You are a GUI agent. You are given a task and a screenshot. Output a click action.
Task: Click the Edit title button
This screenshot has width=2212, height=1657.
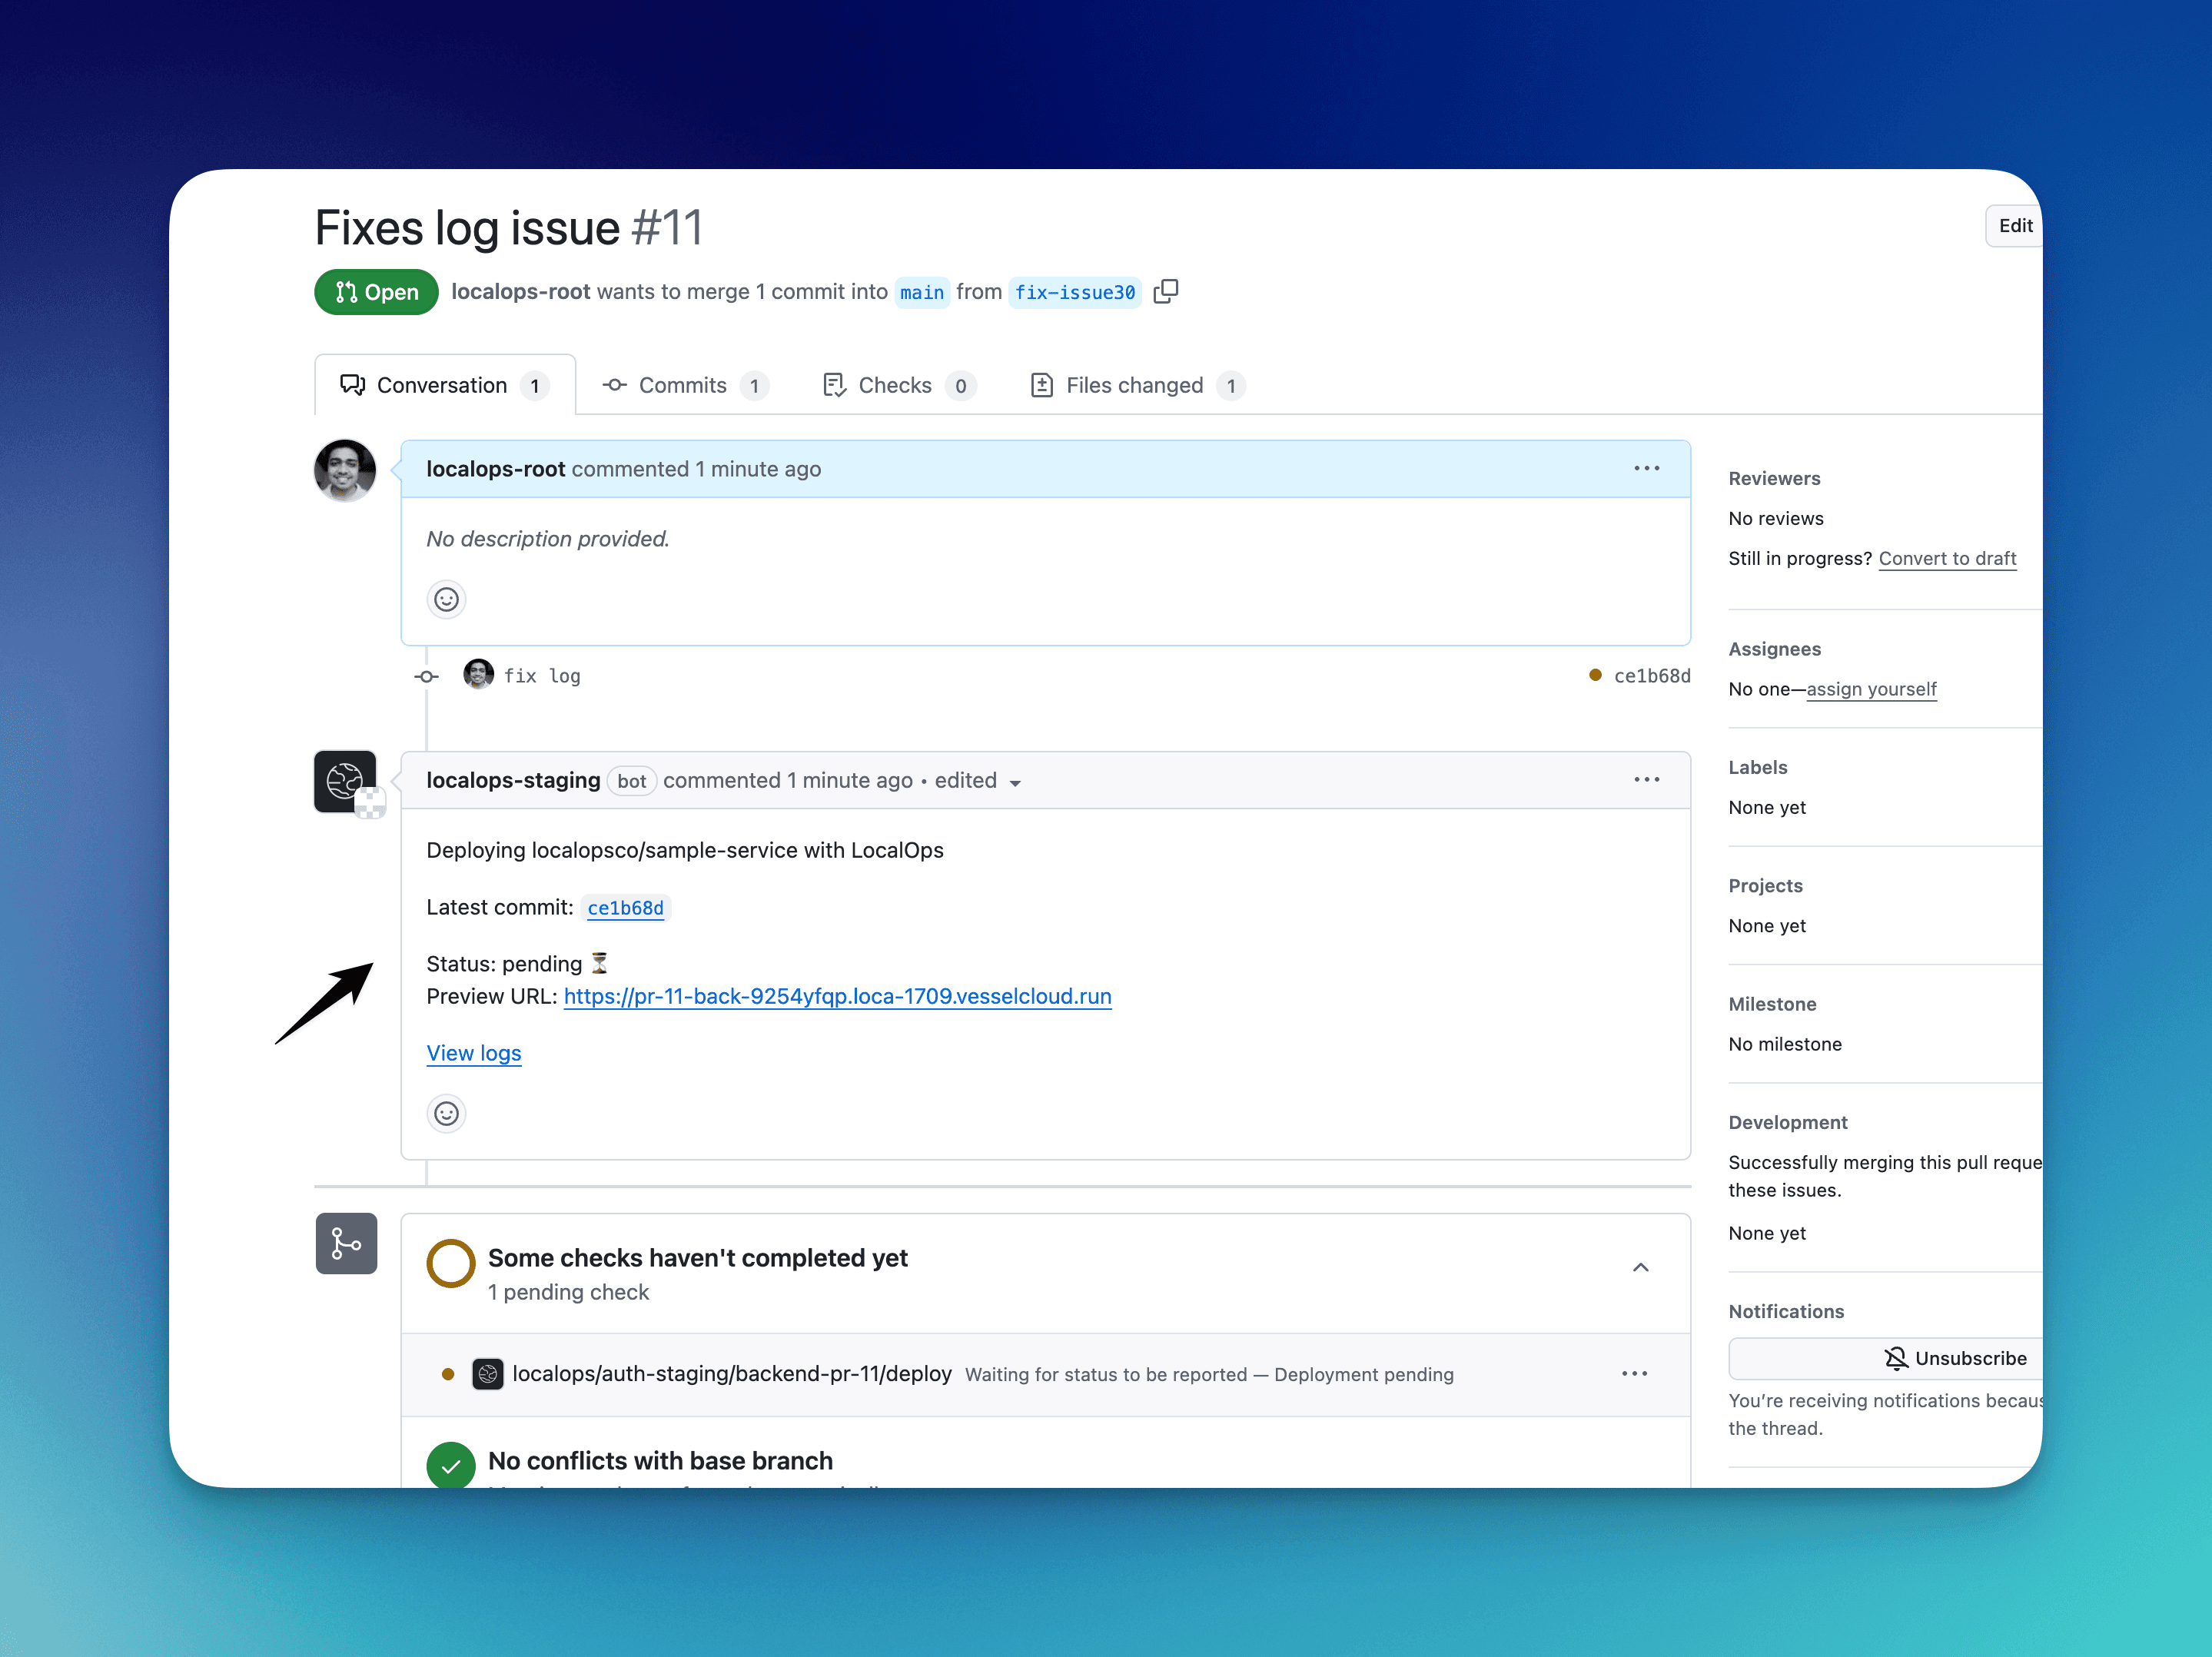click(2014, 225)
